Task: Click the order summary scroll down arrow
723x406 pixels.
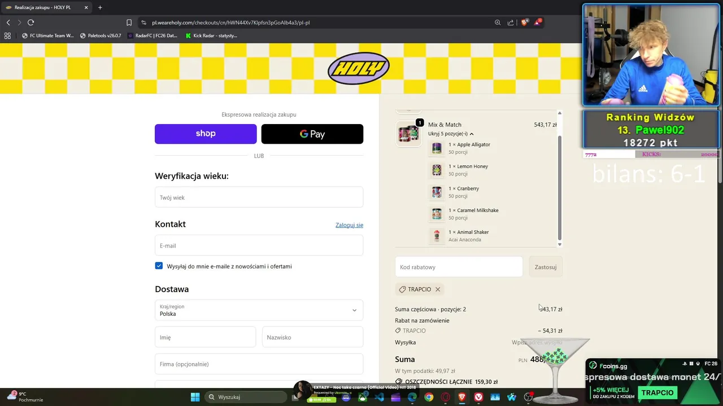Action: pyautogui.click(x=560, y=244)
